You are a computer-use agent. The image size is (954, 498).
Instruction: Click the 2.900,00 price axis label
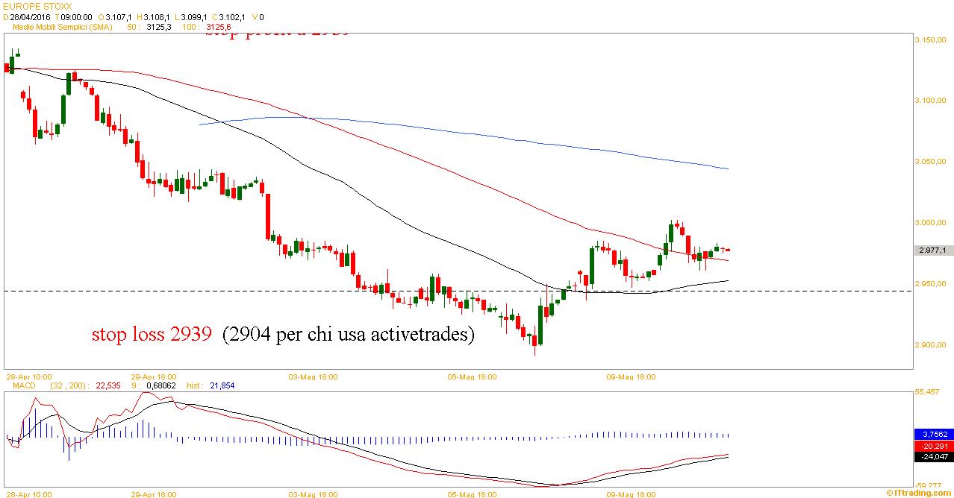(x=930, y=345)
